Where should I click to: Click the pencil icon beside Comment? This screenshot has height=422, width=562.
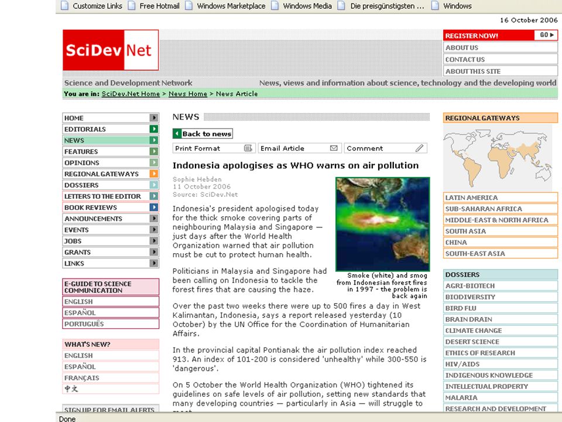click(420, 148)
